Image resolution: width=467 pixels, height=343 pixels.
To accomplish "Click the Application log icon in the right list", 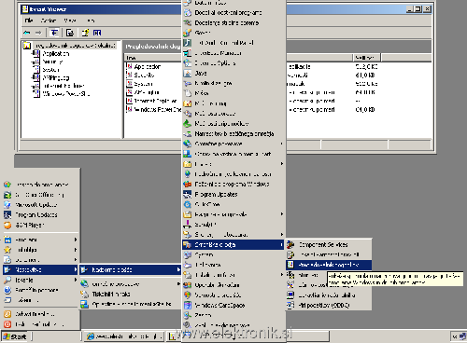I will [x=129, y=66].
